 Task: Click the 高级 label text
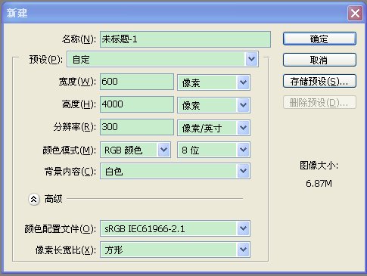54,199
